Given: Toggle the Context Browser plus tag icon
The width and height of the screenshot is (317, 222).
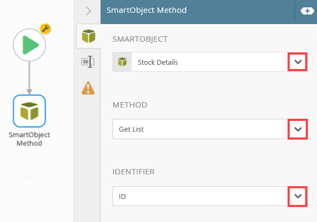Looking at the screenshot, I should pyautogui.click(x=307, y=11).
